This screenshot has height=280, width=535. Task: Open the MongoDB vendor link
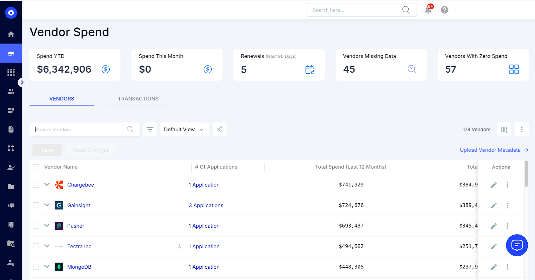pos(79,267)
